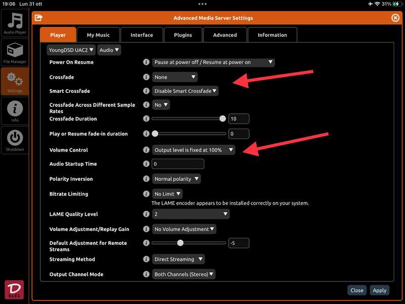Click info icon beside Polarity Inversion

pyautogui.click(x=146, y=179)
